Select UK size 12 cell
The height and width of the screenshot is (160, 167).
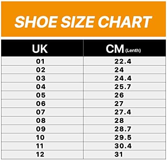tap(42, 154)
